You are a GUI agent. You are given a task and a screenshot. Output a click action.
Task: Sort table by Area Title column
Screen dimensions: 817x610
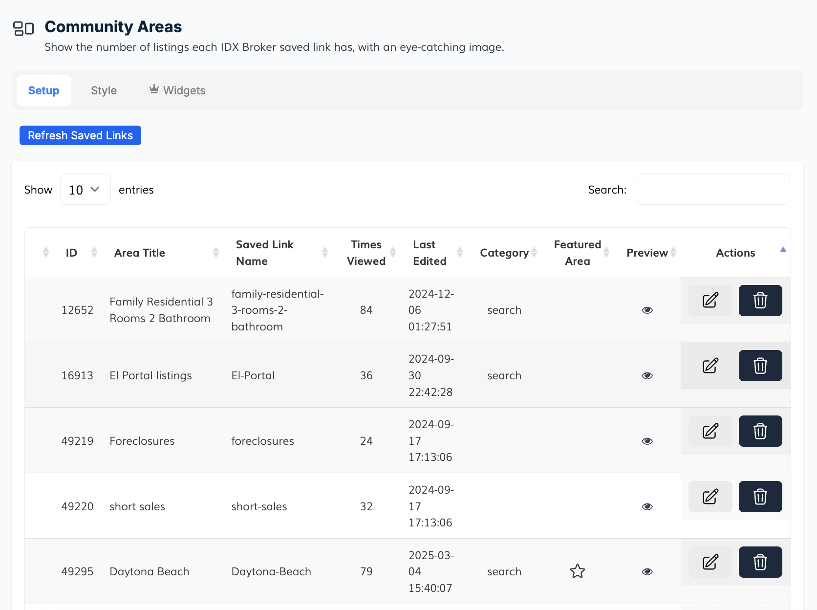click(x=140, y=253)
